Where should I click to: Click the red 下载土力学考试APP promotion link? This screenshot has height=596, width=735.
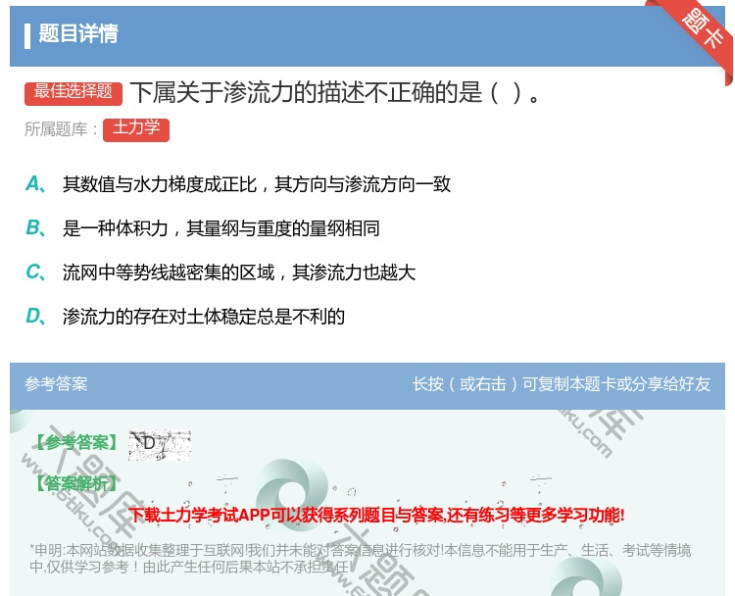coord(376,516)
